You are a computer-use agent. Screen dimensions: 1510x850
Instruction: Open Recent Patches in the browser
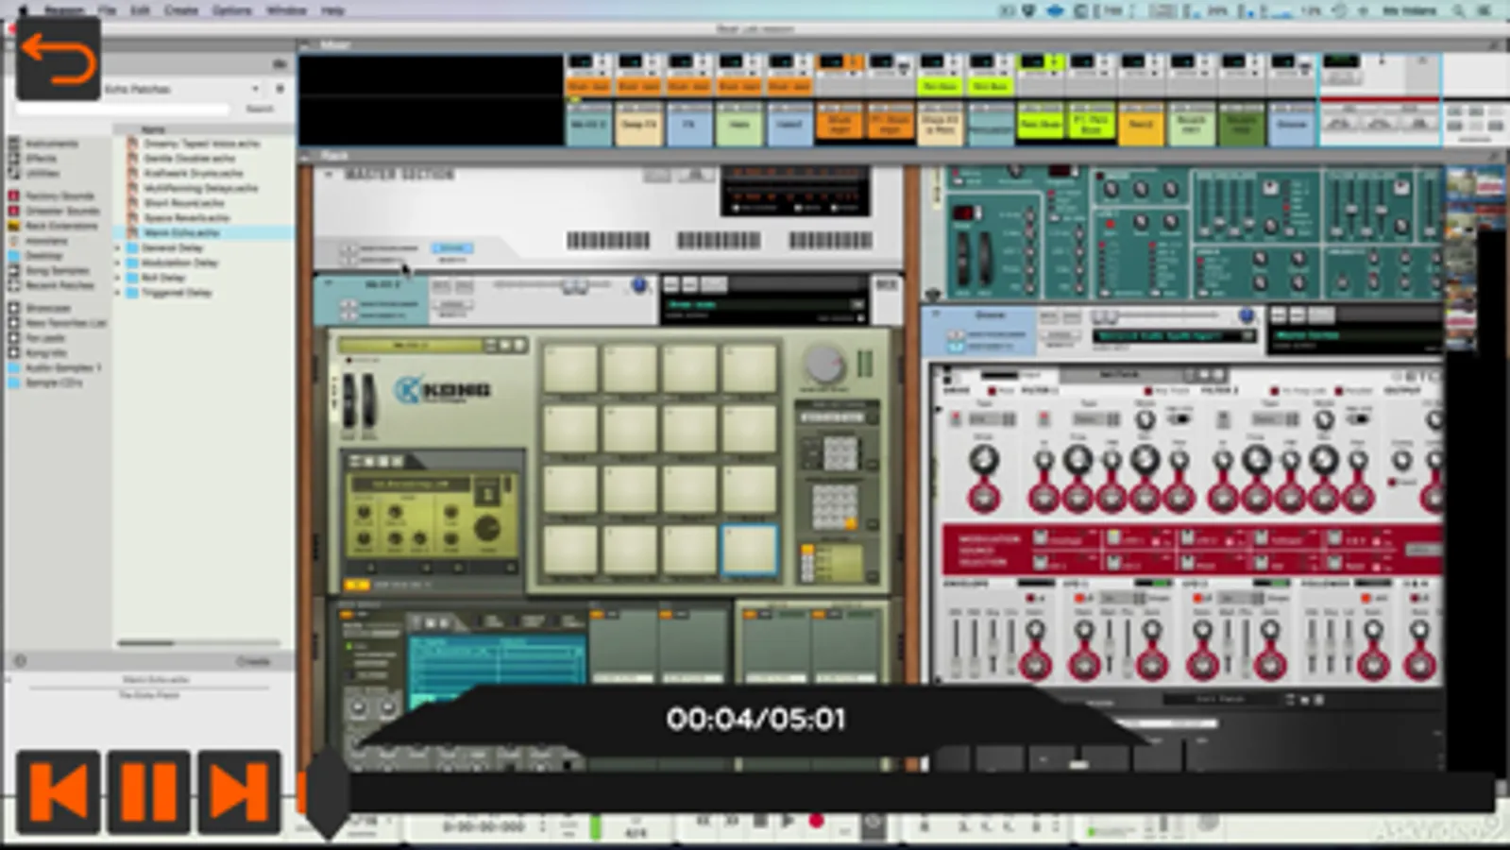59,285
